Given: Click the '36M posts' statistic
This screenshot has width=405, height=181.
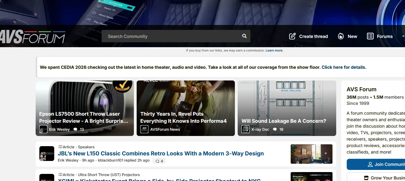Looking at the screenshot, I should (358, 97).
